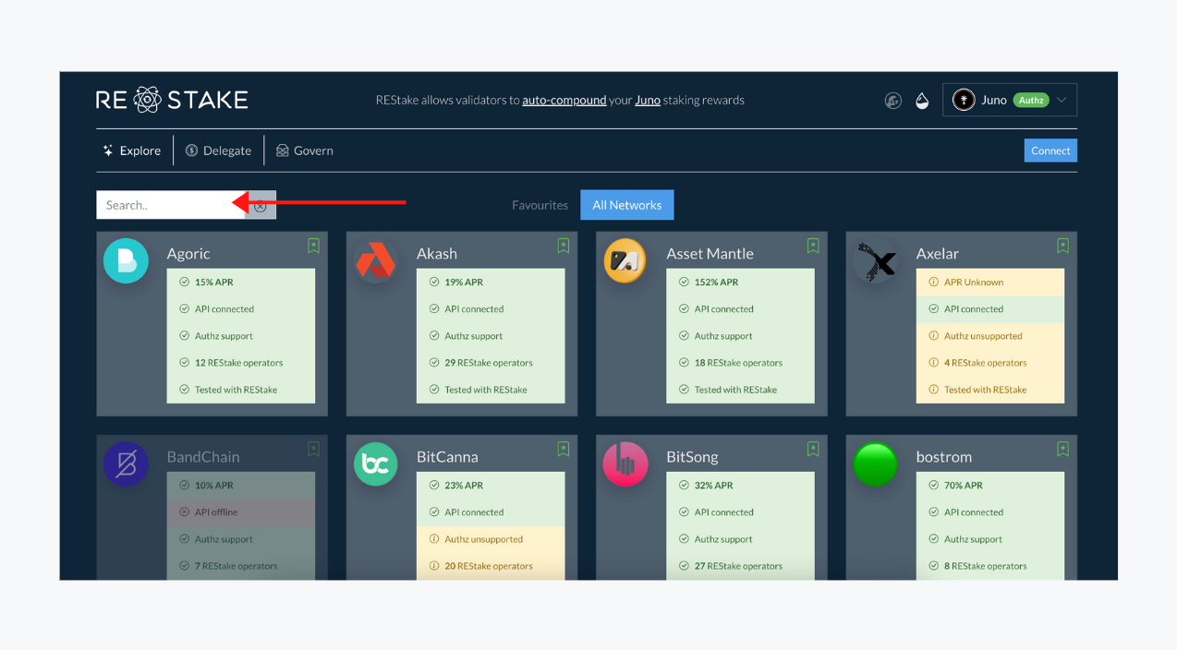Bookmark BitCanna as a favourite

(x=564, y=449)
